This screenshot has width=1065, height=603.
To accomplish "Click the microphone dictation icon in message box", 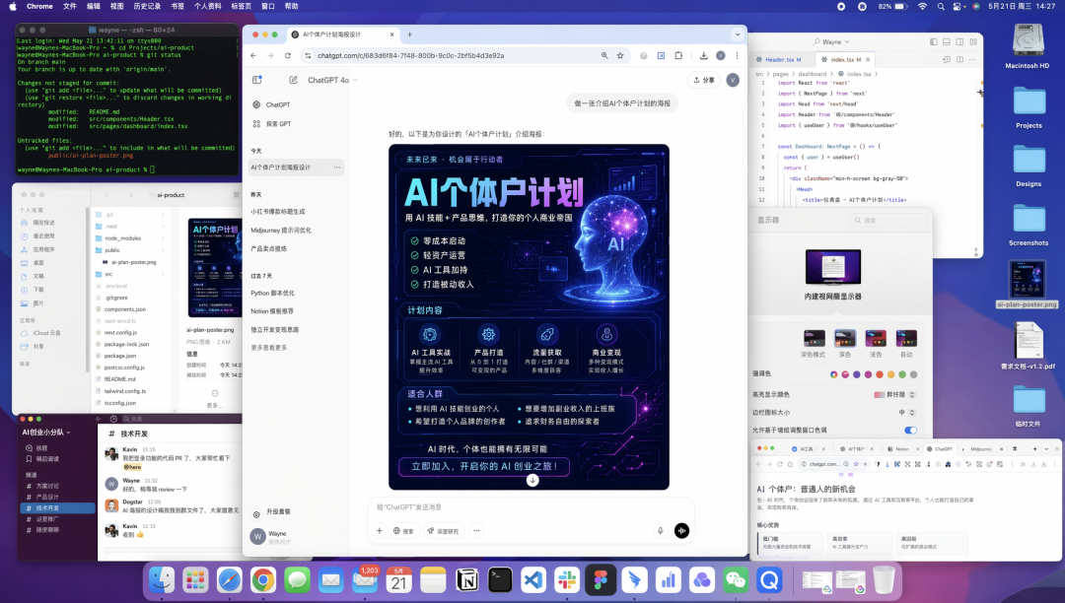I will pos(661,531).
